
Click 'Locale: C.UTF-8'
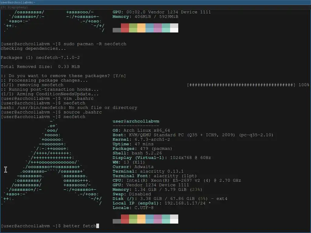[x=133, y=208]
